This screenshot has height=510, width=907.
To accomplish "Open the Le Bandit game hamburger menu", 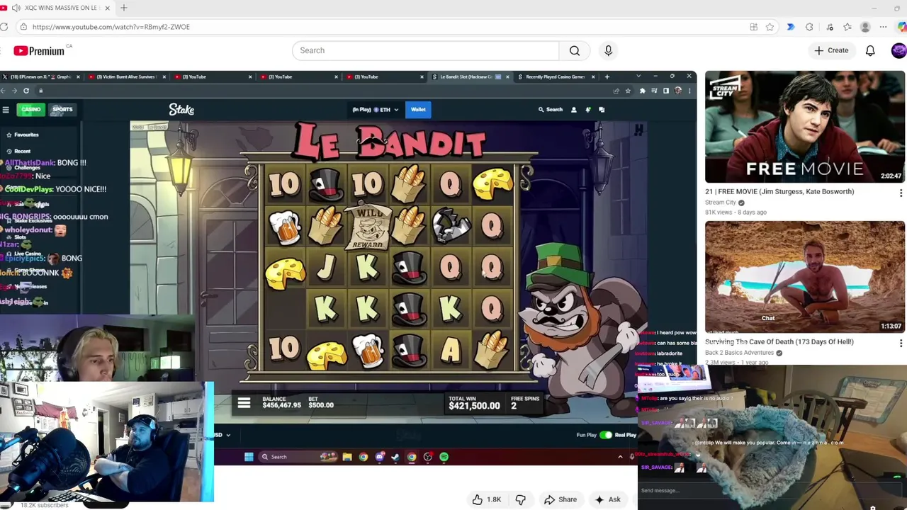I will (244, 403).
